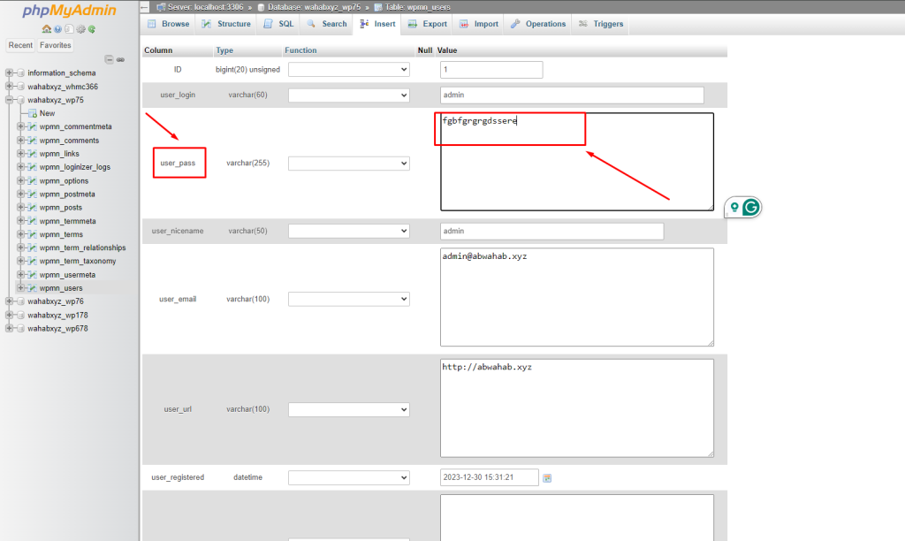Viewport: 905px width, 541px height.
Task: Open Function dropdown for user_pass row
Action: coord(348,164)
